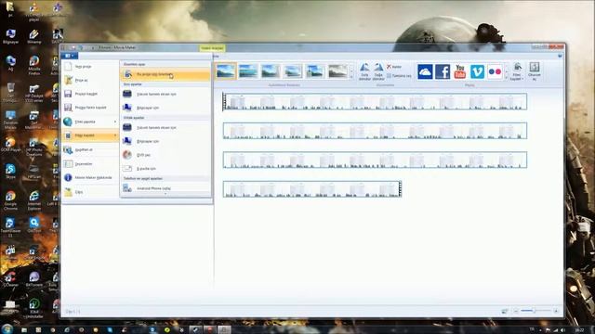Click Yeni proje in the file menu
Image resolution: width=595 pixels, height=334 pixels.
(90, 67)
